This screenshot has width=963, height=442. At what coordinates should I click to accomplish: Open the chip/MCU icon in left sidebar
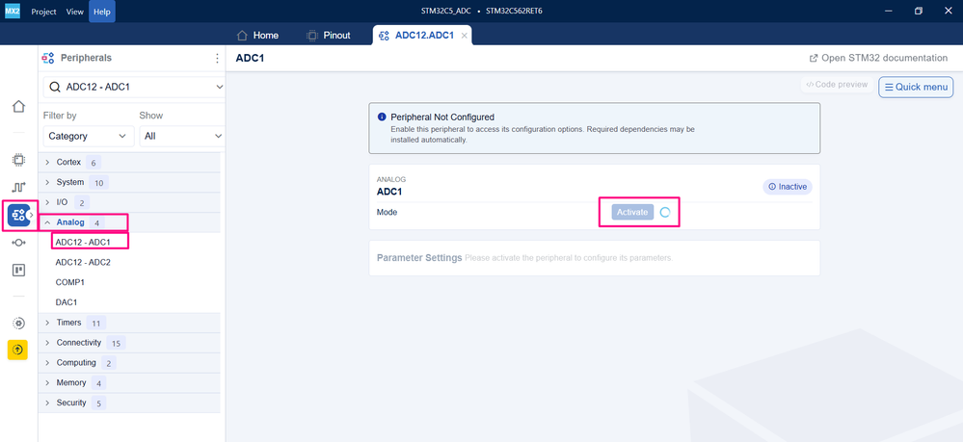18,160
